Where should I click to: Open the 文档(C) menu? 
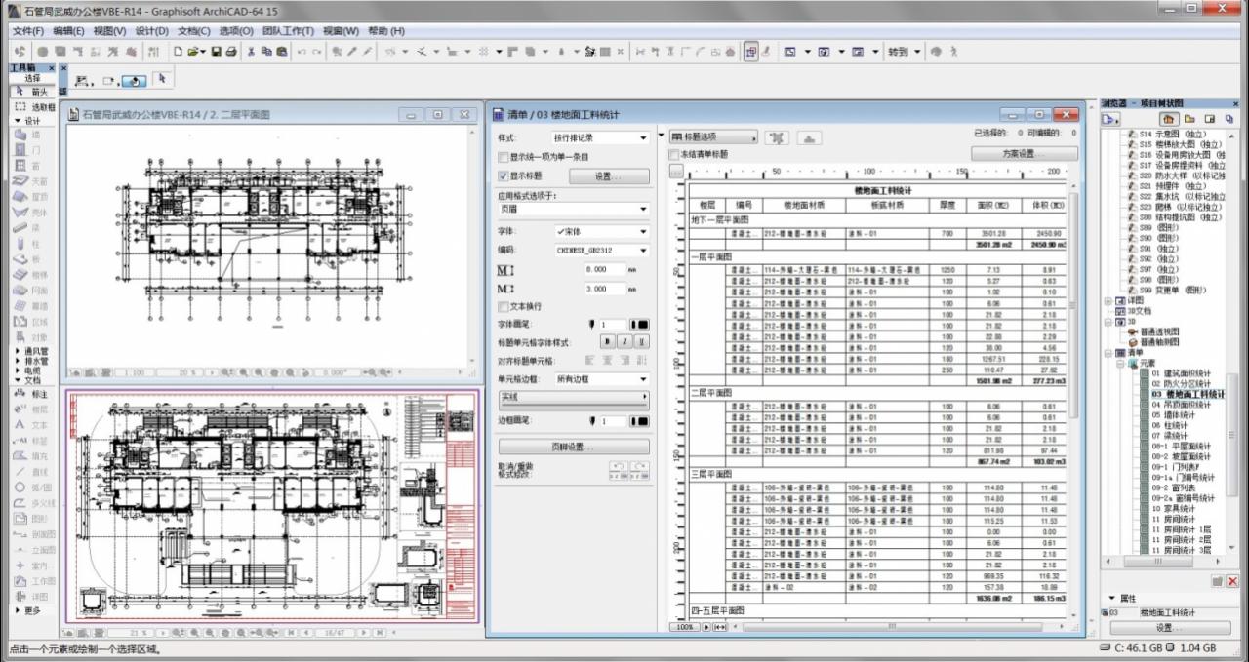point(194,31)
